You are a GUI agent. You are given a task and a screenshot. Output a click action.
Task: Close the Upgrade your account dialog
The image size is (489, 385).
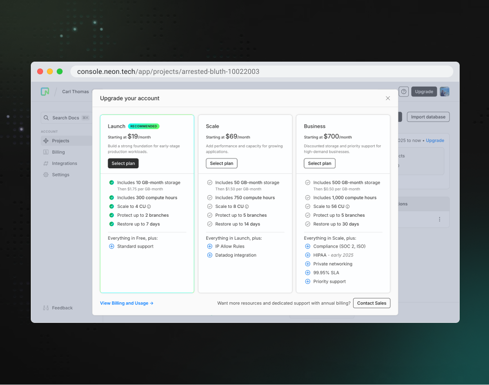[x=388, y=98]
